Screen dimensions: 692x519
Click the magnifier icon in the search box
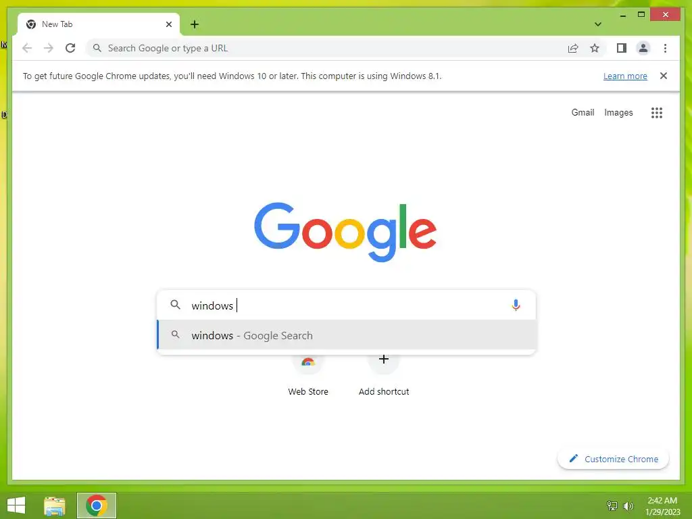tap(175, 305)
